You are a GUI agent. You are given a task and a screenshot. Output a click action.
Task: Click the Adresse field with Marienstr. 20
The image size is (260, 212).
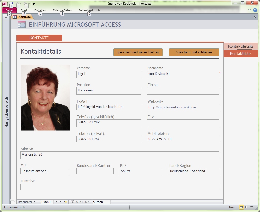click(x=120, y=155)
